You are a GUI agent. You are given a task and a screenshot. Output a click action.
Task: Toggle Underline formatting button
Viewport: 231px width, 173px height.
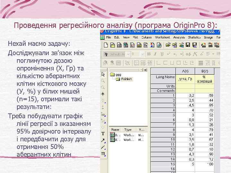click(162, 54)
